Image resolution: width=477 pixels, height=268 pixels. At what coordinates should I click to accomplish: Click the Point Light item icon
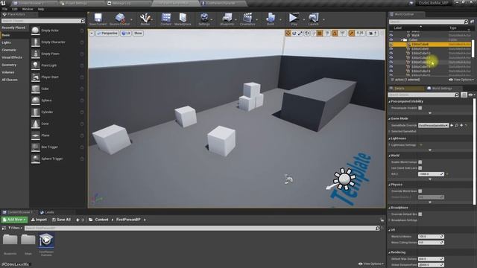pyautogui.click(x=36, y=66)
